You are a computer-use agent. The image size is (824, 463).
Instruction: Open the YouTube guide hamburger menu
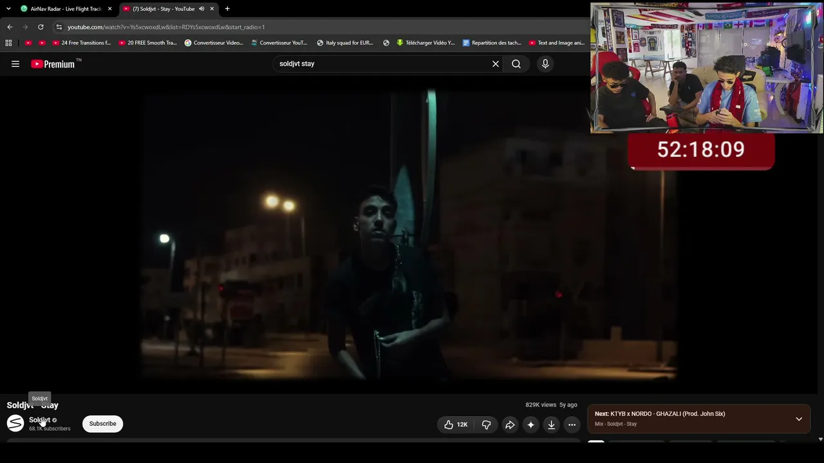click(15, 64)
